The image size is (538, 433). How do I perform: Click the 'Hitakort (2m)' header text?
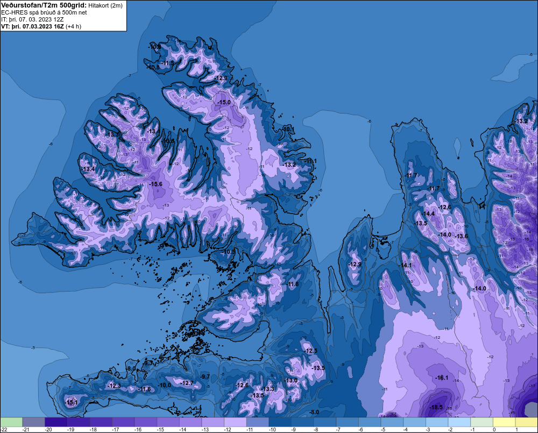coord(105,5)
